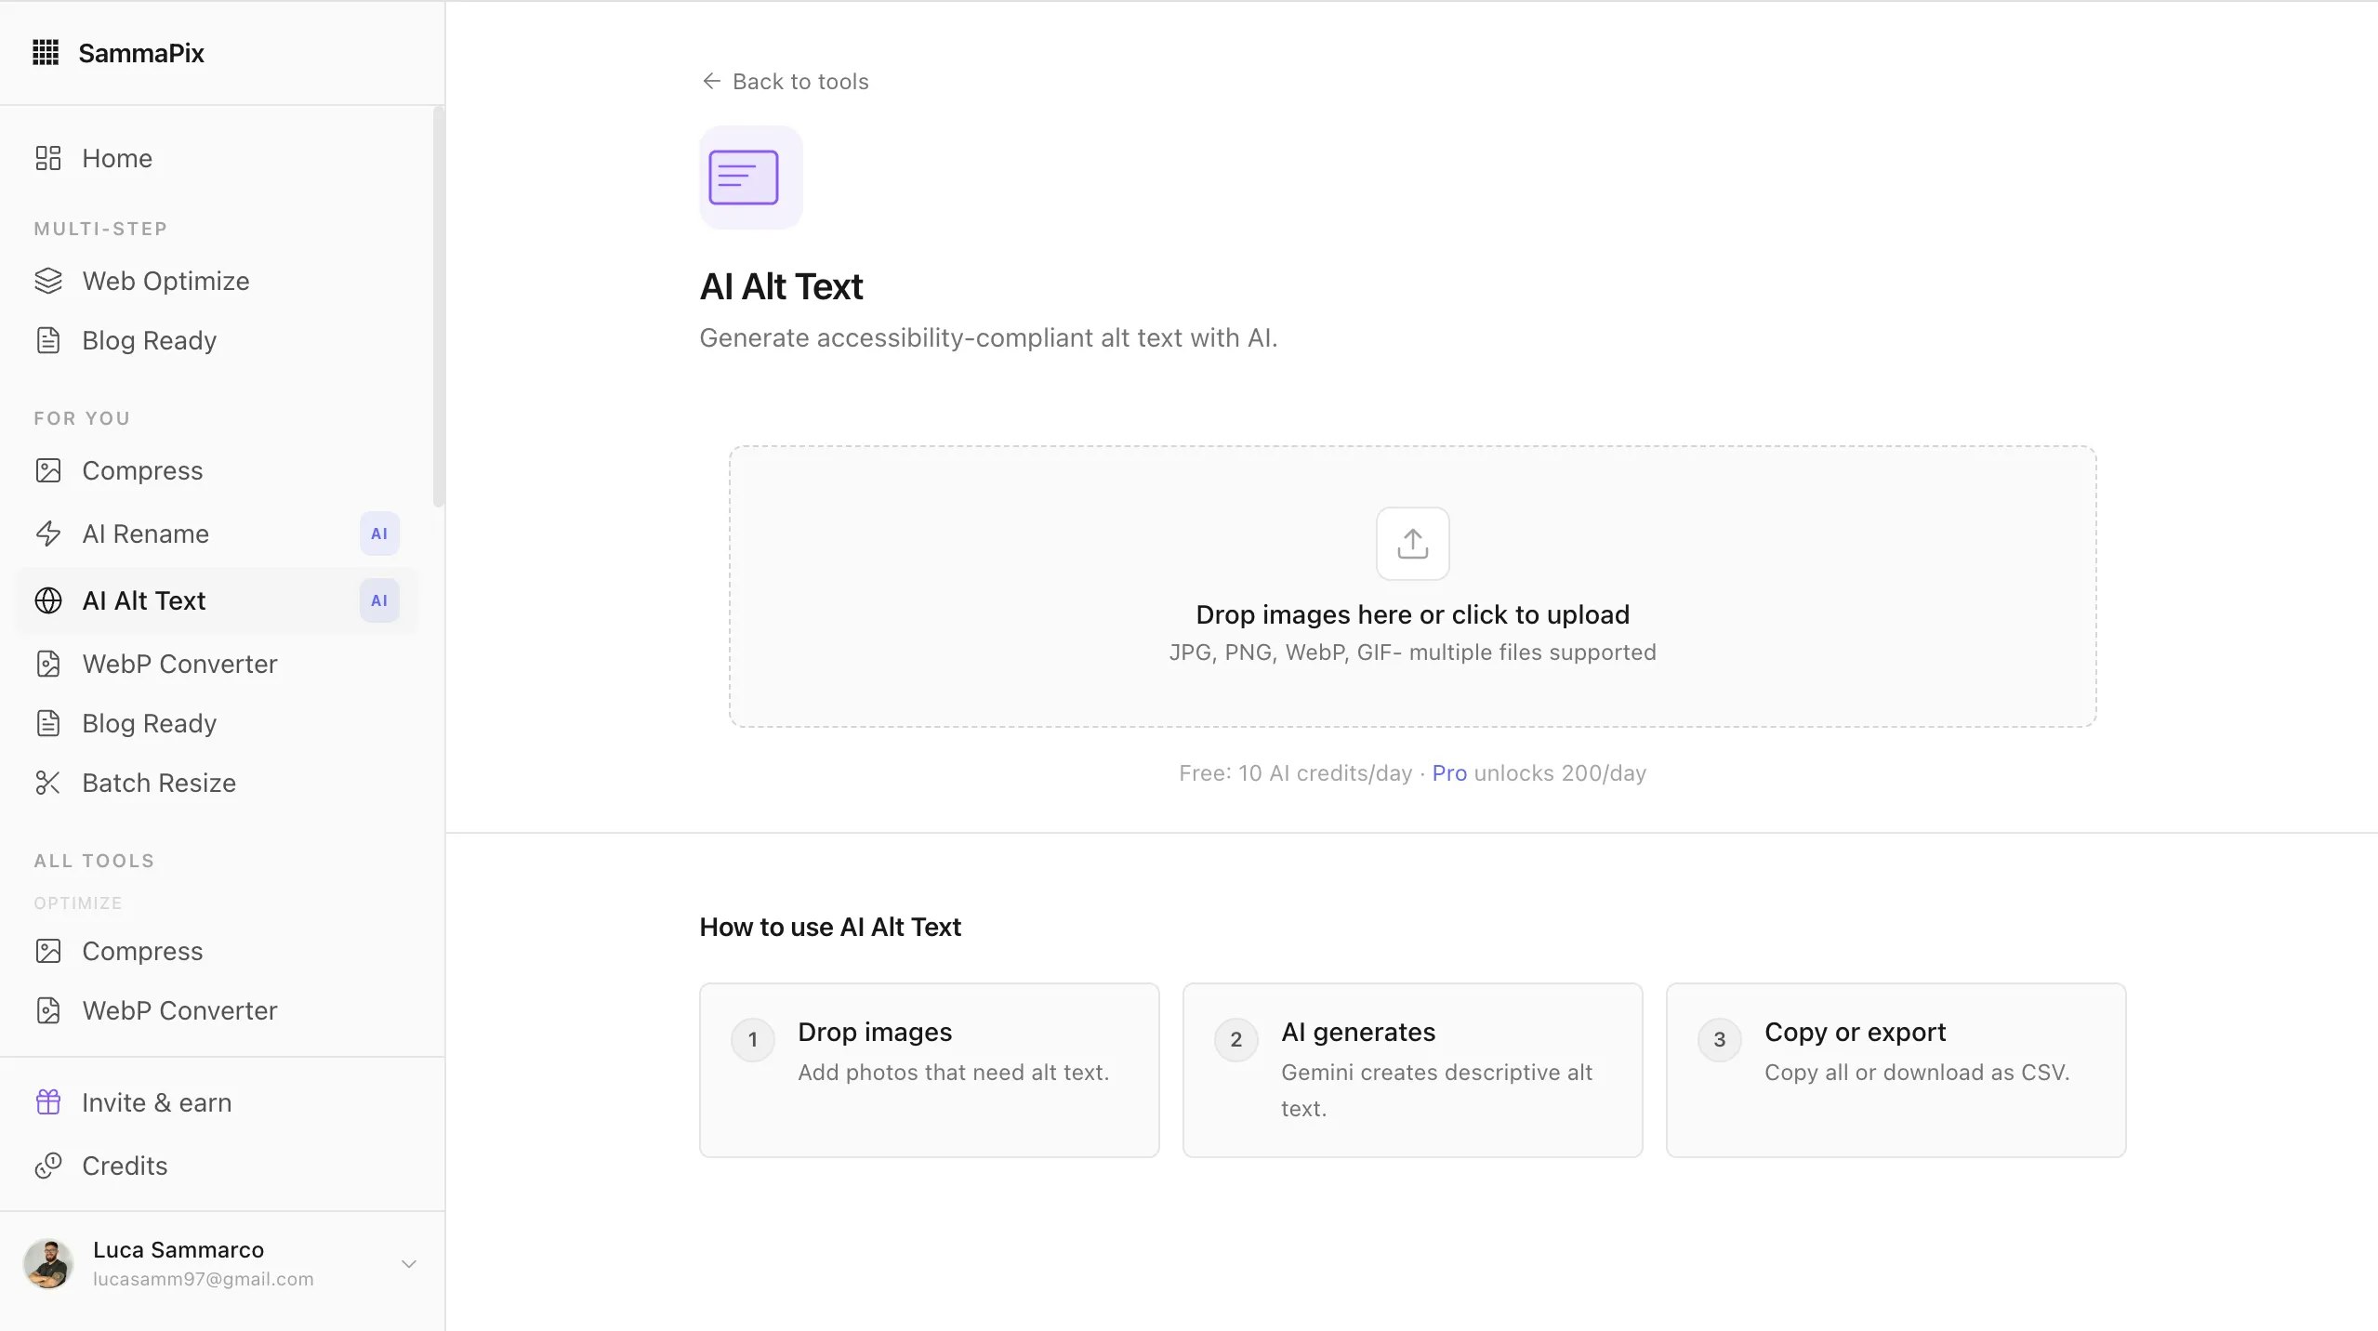Click the Web Optimize layers icon

[48, 281]
